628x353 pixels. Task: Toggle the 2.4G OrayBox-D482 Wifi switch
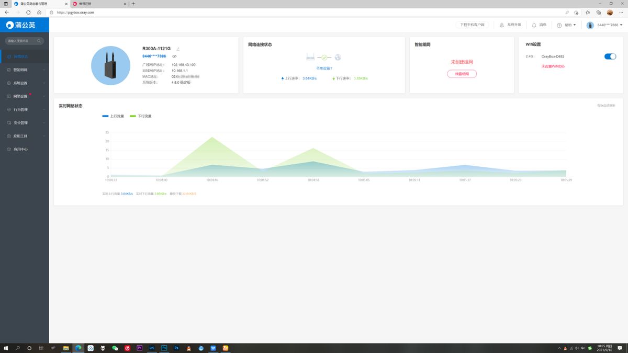coord(610,56)
